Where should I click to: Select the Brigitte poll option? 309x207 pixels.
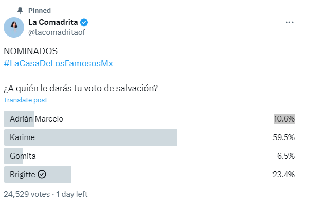pyautogui.click(x=23, y=175)
